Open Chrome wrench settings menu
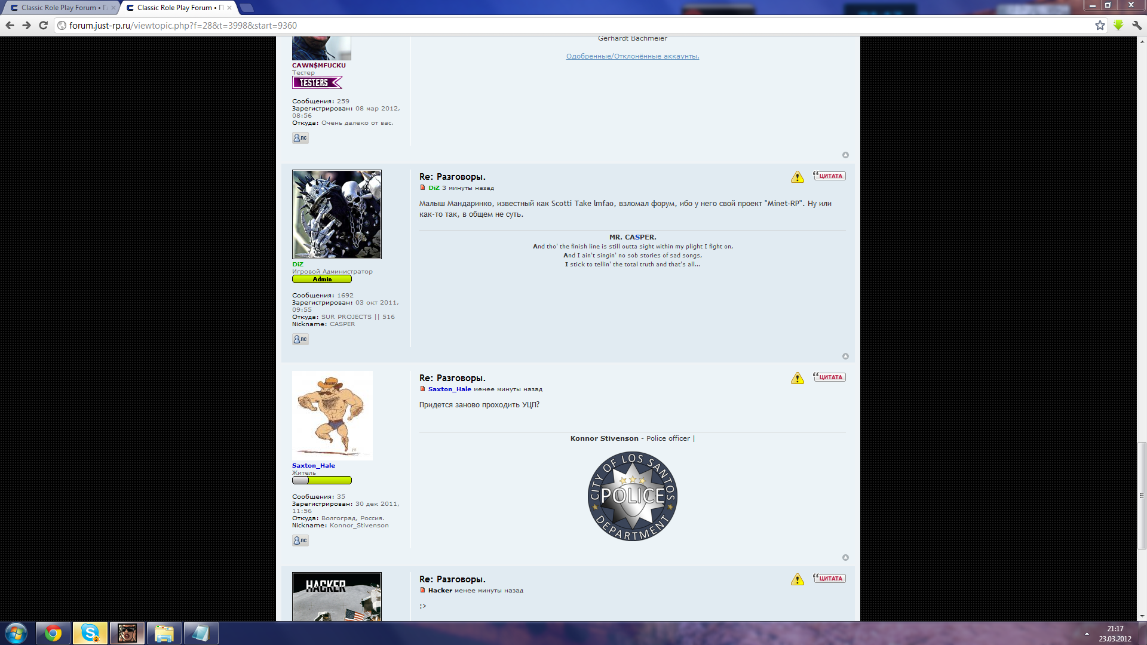Screen dimensions: 1147x645 (1137, 25)
